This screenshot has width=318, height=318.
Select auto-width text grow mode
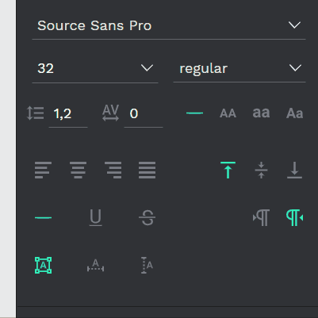pos(95,266)
